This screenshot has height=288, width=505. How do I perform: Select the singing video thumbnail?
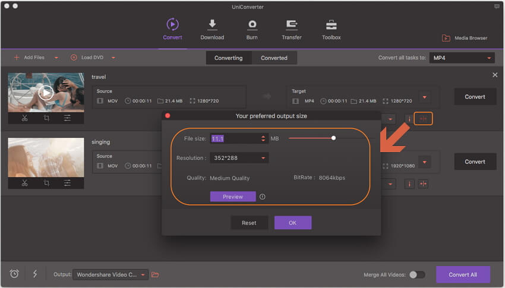tap(46, 157)
